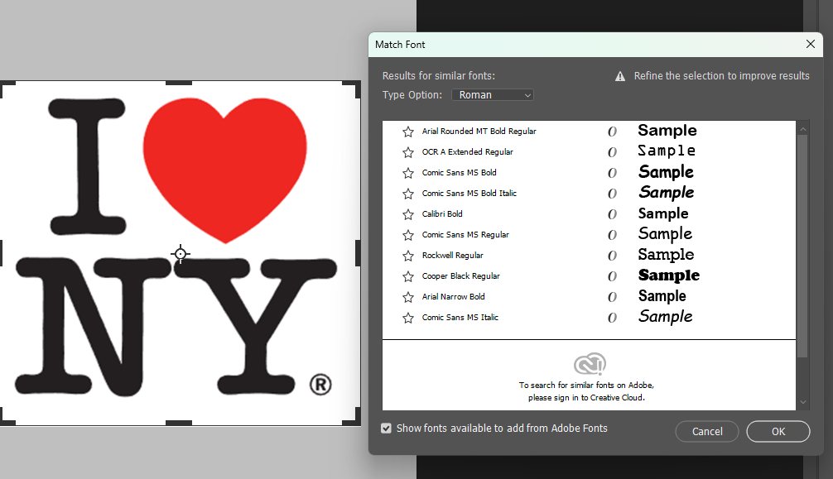Click bottom-center selection handle of match box
The height and width of the screenshot is (479, 833).
[x=179, y=424]
